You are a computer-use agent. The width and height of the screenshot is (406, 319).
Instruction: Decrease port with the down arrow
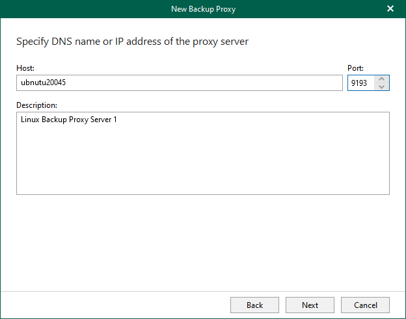(382, 87)
